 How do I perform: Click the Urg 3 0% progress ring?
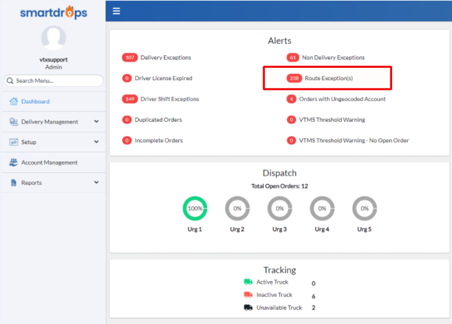tap(280, 208)
